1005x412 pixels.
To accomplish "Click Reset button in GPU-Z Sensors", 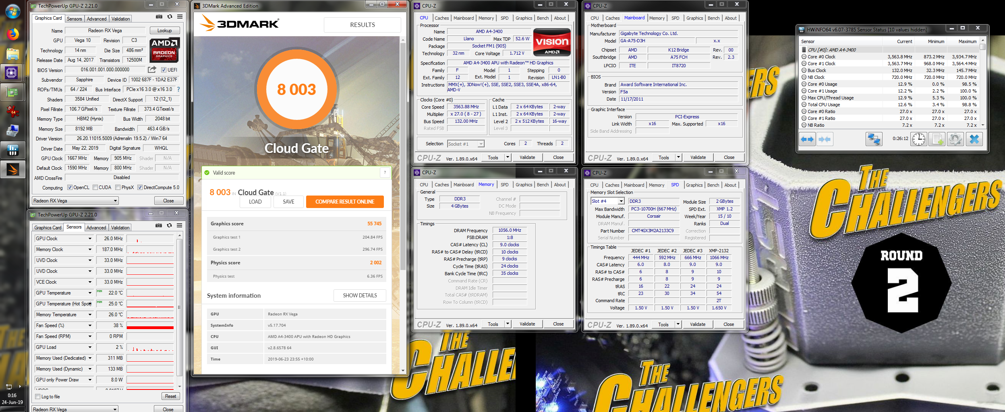I will (x=170, y=396).
